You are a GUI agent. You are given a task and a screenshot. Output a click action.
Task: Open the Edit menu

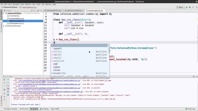click(x=6, y=4)
